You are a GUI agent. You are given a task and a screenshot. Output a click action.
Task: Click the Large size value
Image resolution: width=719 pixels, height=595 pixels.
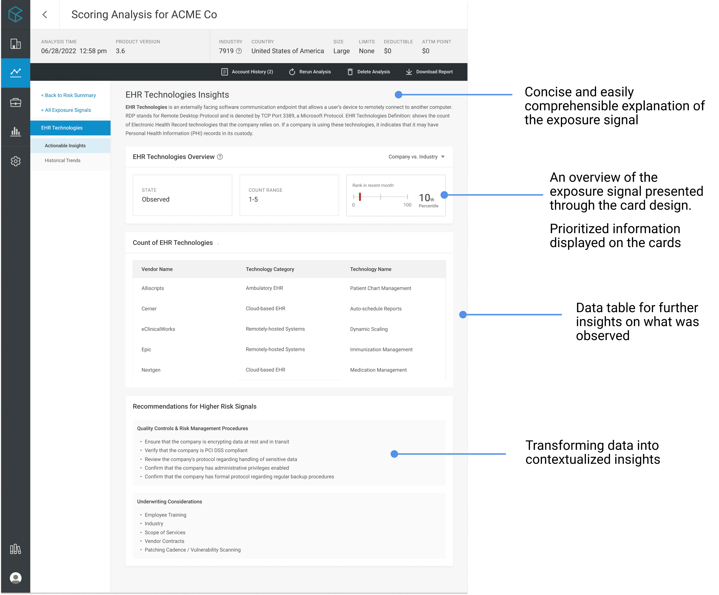(341, 51)
